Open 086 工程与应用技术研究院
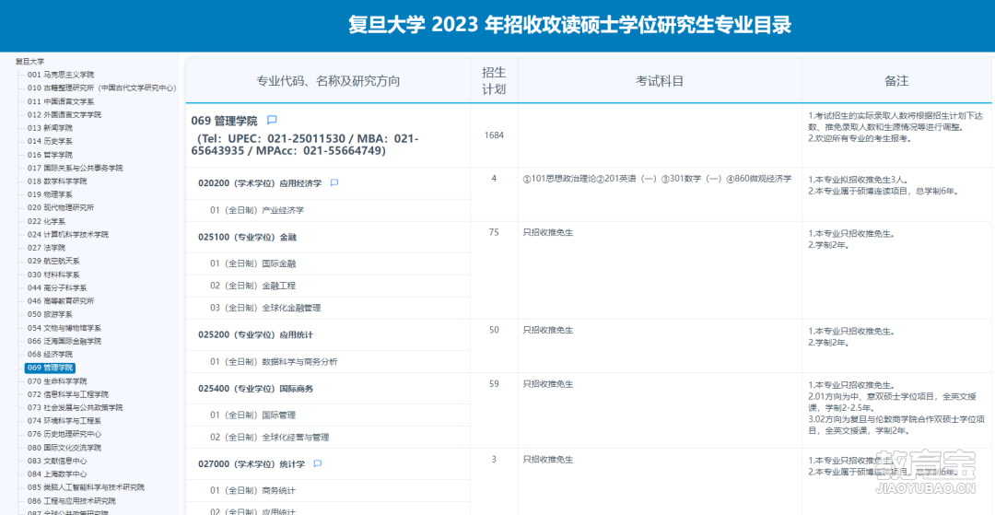Viewport: 995px width, 515px height. click(72, 501)
